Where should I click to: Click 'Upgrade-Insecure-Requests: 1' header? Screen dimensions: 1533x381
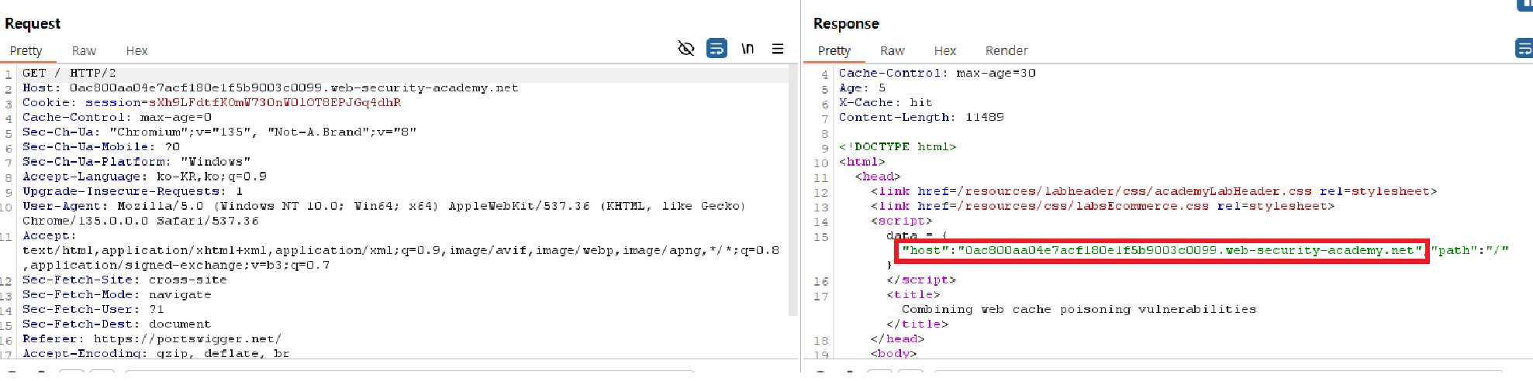(133, 190)
